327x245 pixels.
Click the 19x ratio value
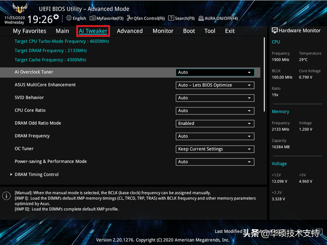coord(275,95)
